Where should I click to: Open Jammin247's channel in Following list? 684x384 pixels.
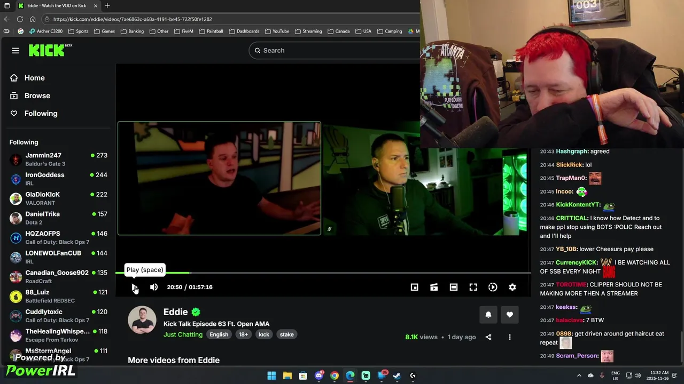[58, 159]
